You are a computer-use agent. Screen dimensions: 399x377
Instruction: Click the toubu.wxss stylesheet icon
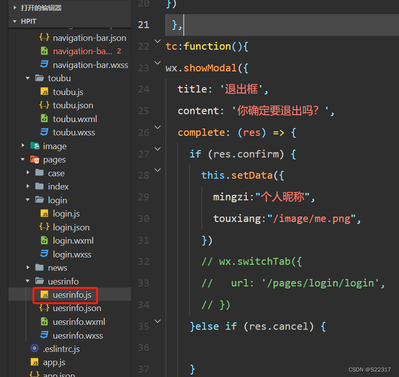point(44,132)
